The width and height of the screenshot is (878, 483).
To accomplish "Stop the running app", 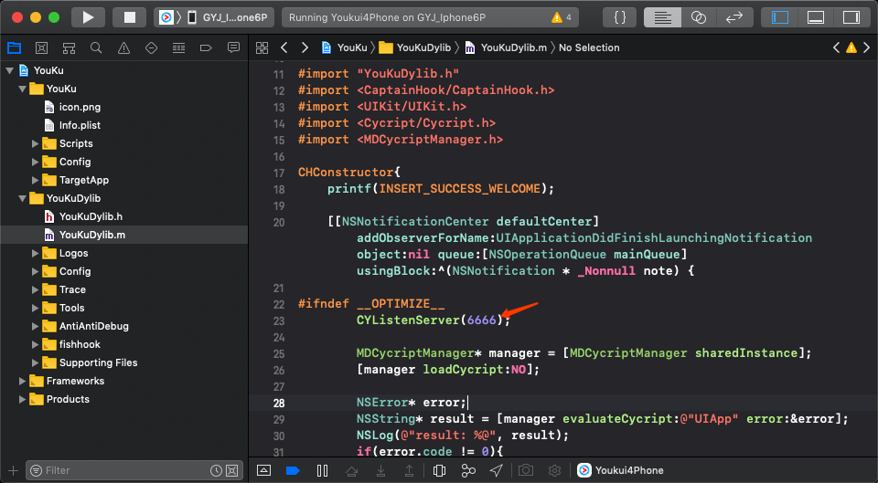I will pos(129,17).
